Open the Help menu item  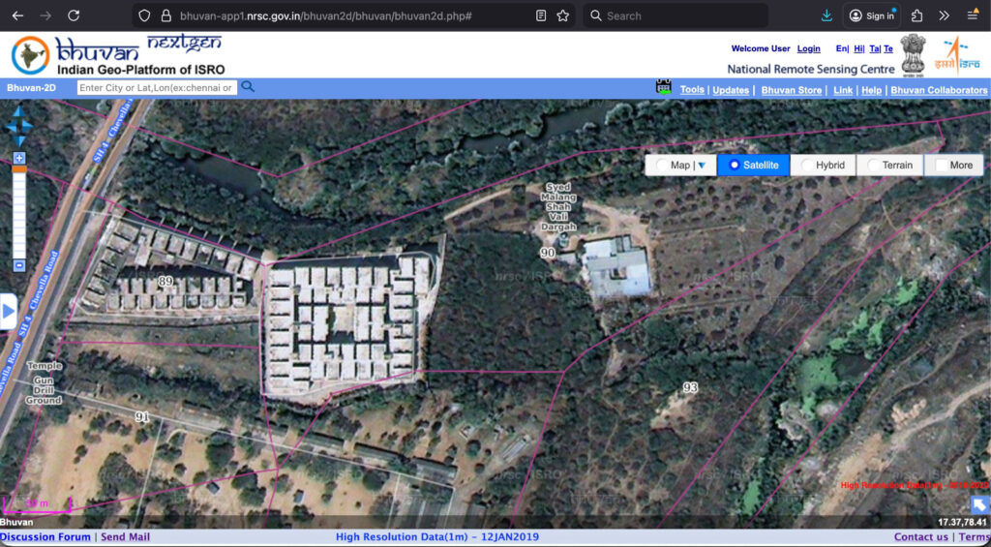871,90
